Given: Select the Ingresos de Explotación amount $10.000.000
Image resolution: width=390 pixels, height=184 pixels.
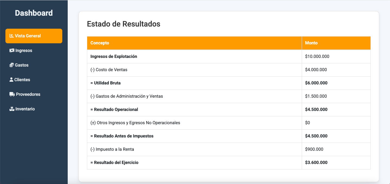Looking at the screenshot, I should click(x=317, y=57).
